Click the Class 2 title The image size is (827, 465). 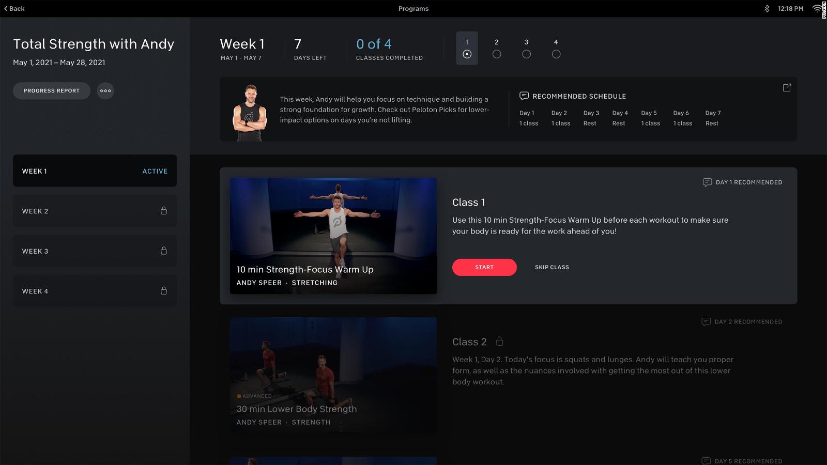click(x=469, y=342)
